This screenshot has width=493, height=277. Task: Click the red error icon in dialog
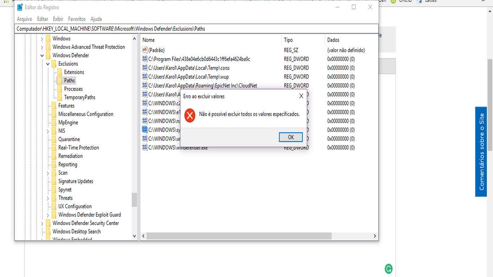[x=190, y=115]
